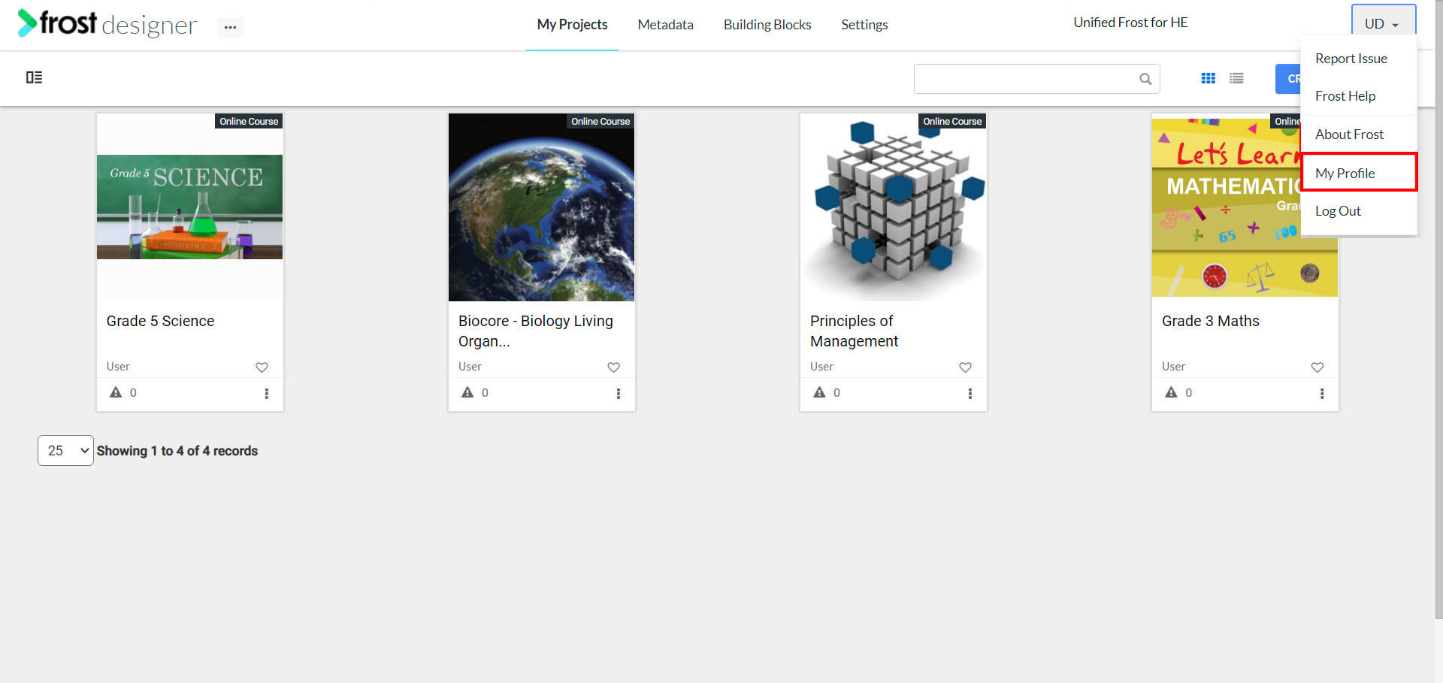Image resolution: width=1443 pixels, height=683 pixels.
Task: Click the Grade 3 Maths title
Action: (x=1210, y=321)
